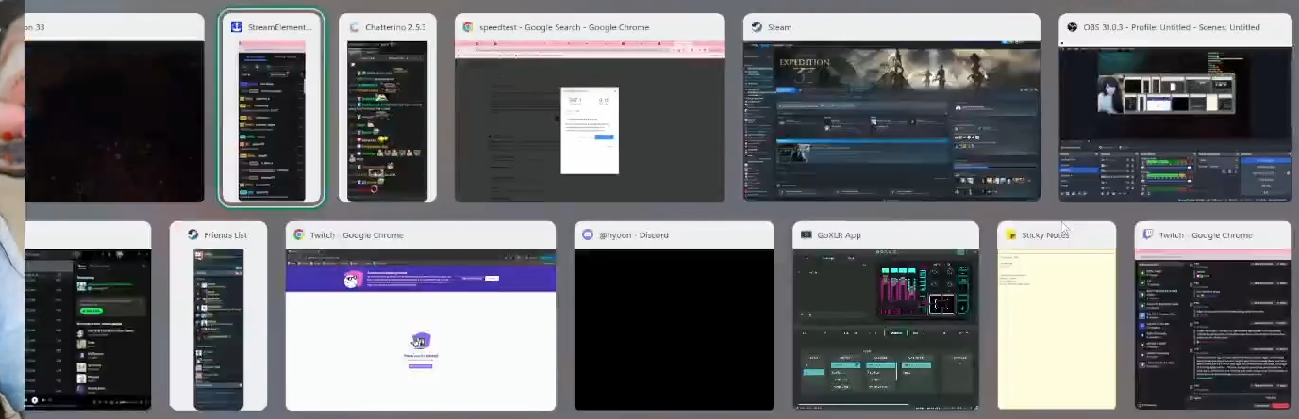Click the GoXLR App icon in its title
Screen dimensions: 1299x419
pyautogui.click(x=807, y=235)
